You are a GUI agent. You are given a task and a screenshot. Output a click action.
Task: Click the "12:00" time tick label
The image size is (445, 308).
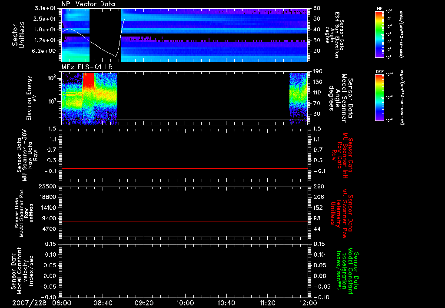[x=308, y=303]
